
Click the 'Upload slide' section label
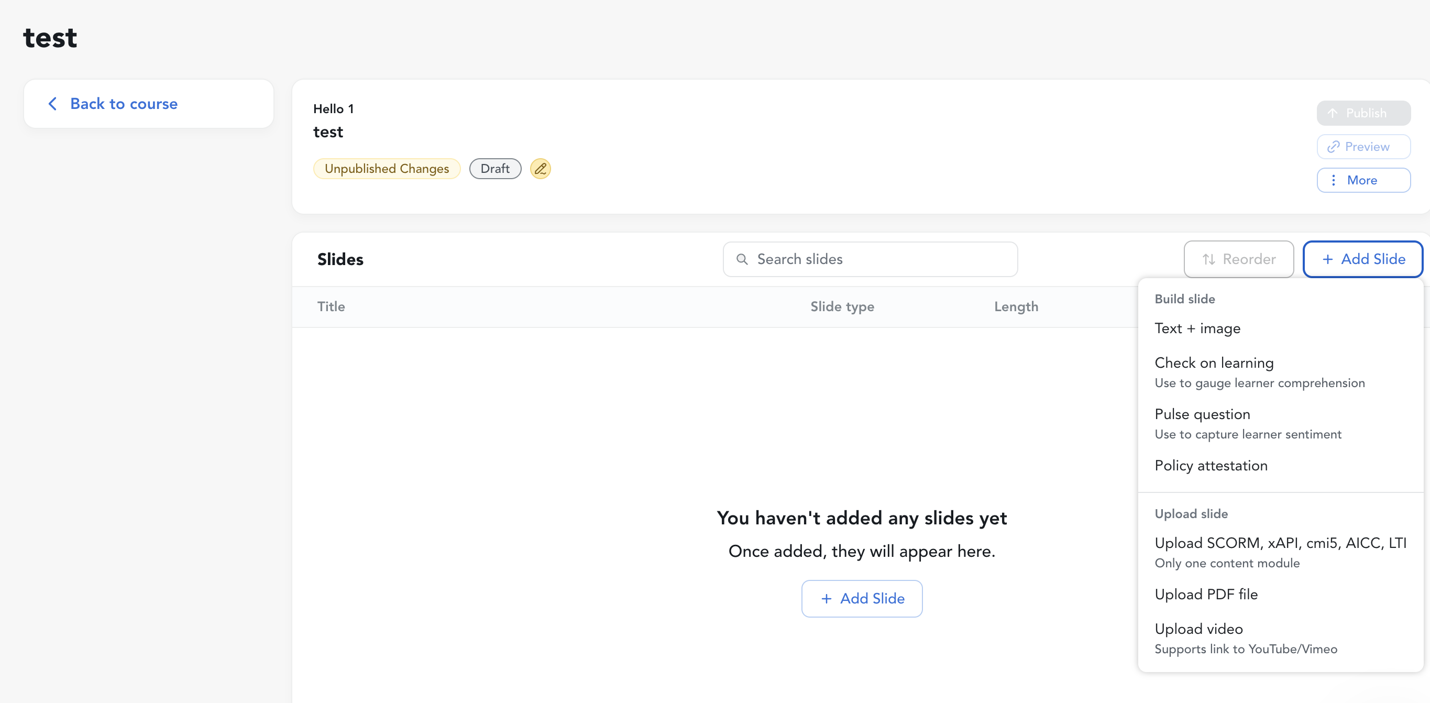tap(1191, 514)
